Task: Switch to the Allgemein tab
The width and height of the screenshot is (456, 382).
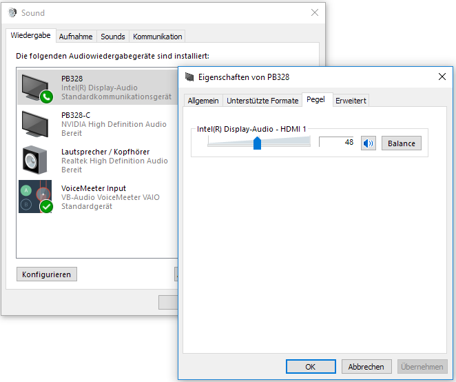Action: click(203, 101)
